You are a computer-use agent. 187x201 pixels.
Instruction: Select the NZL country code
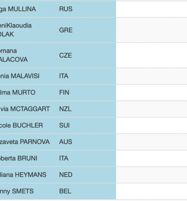pyautogui.click(x=65, y=109)
